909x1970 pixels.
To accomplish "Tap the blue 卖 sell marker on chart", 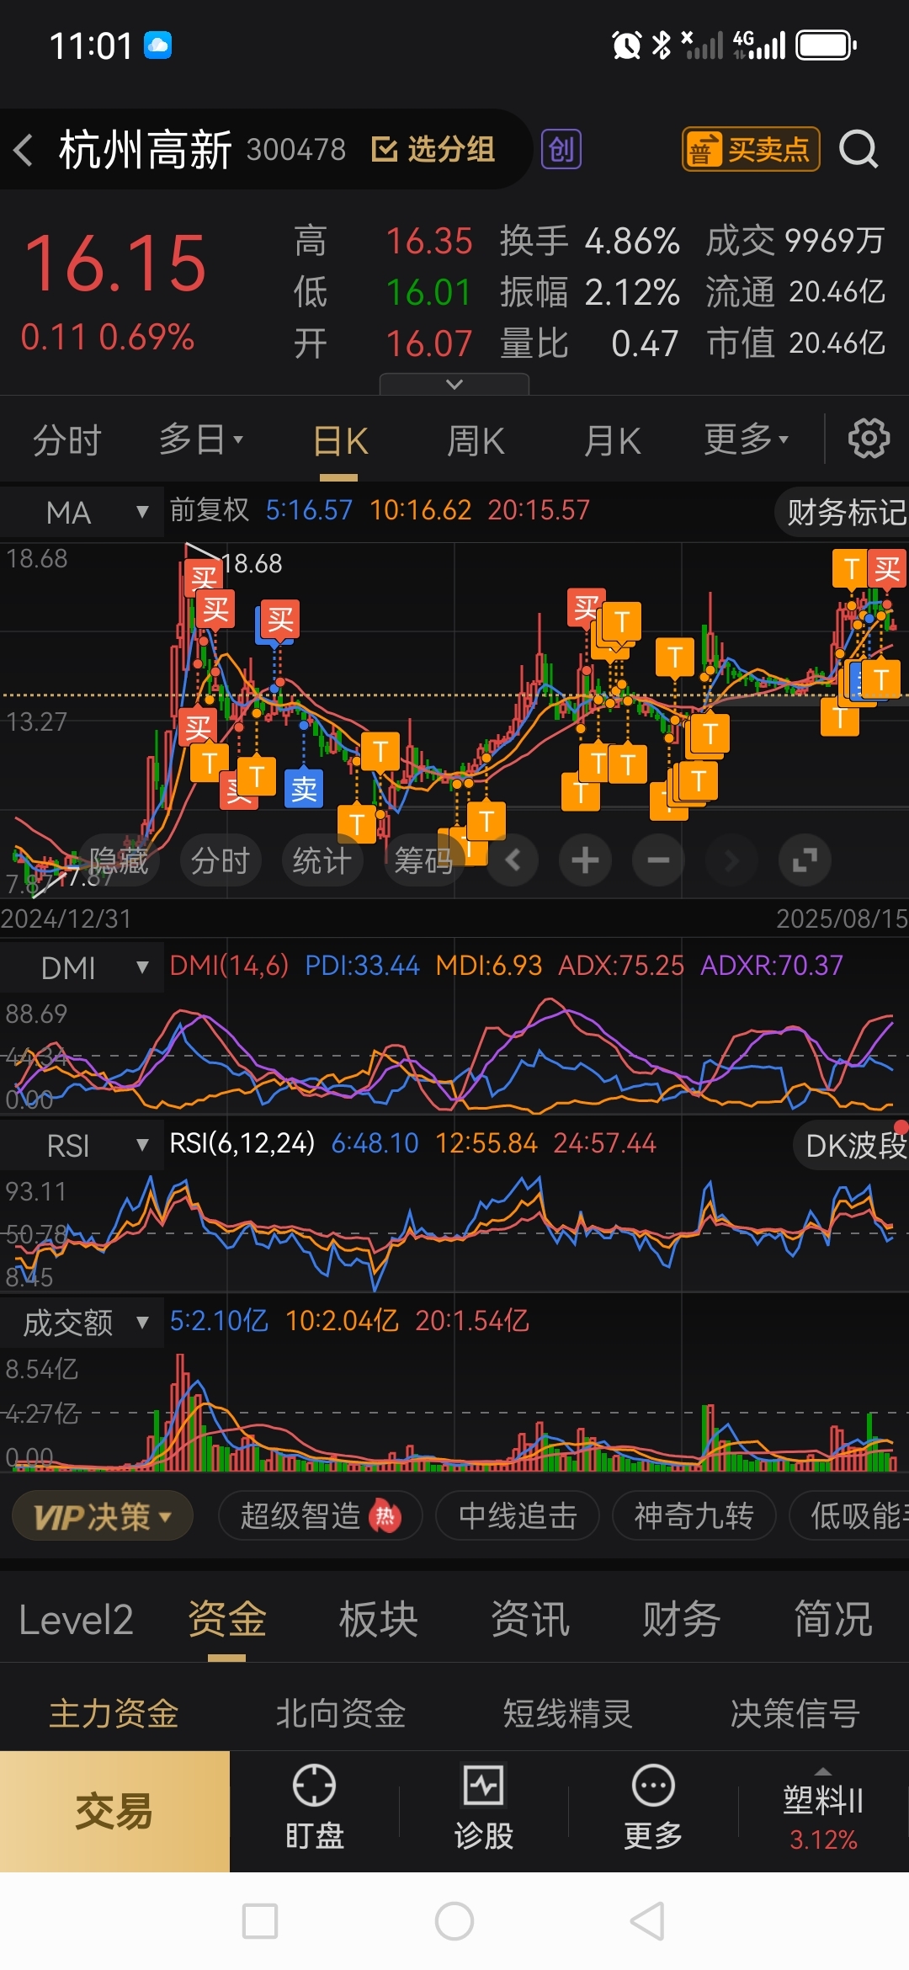I will pos(304,789).
